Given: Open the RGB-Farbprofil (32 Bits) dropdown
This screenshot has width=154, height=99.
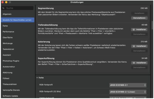Looking at the screenshot, I should coord(128,92).
